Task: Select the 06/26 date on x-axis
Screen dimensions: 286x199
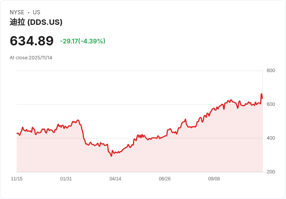Action: click(165, 179)
